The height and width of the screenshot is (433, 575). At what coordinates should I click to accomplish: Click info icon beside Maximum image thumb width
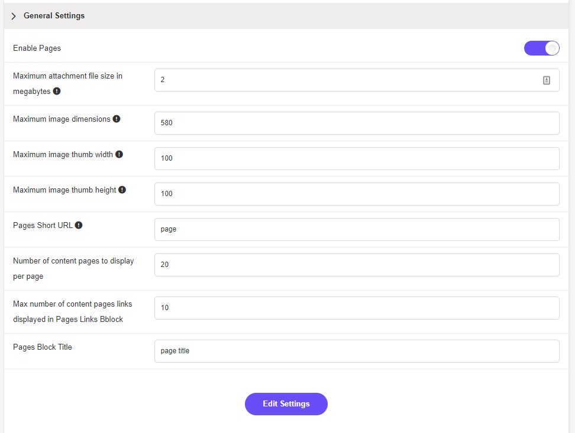(119, 154)
